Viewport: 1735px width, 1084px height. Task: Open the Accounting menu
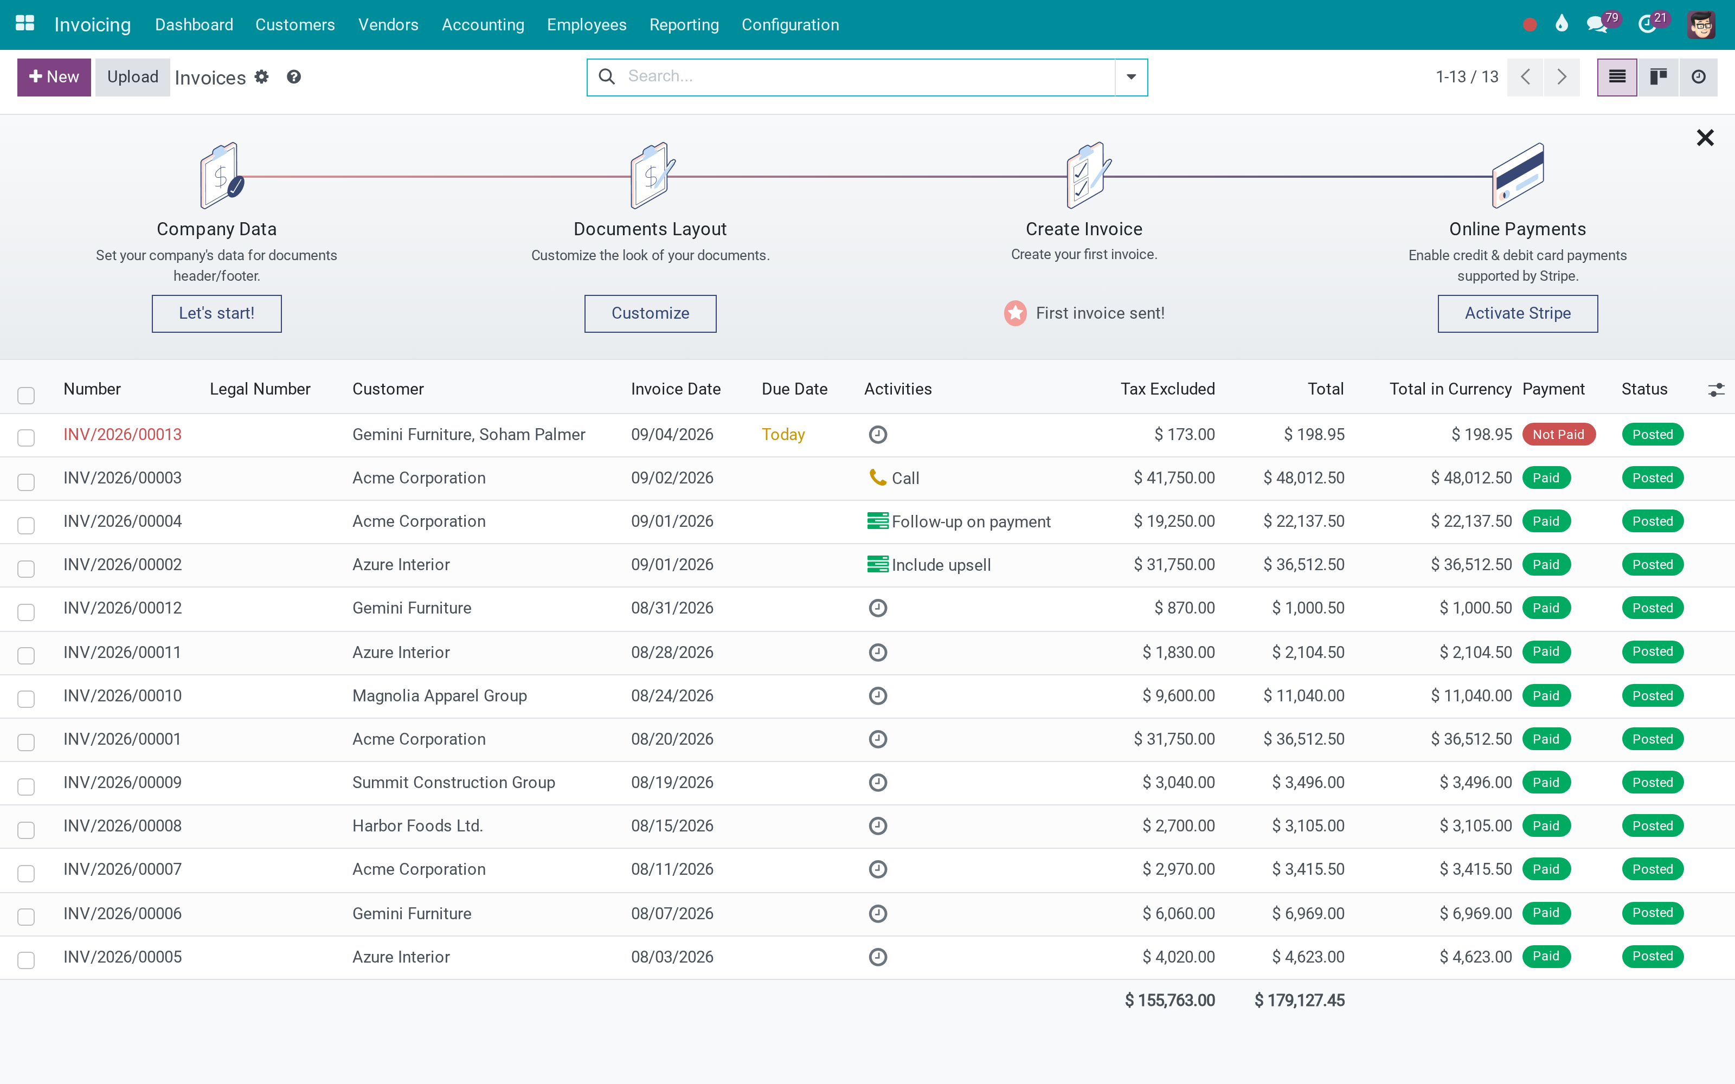[x=483, y=24]
